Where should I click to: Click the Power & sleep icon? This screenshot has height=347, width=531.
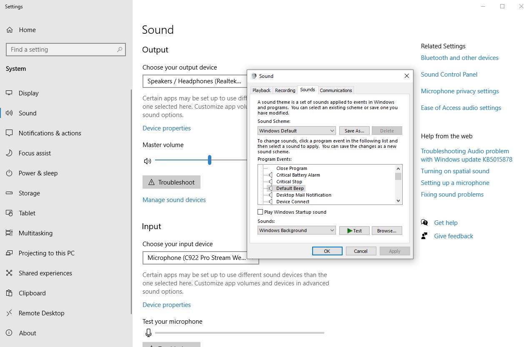click(x=9, y=173)
